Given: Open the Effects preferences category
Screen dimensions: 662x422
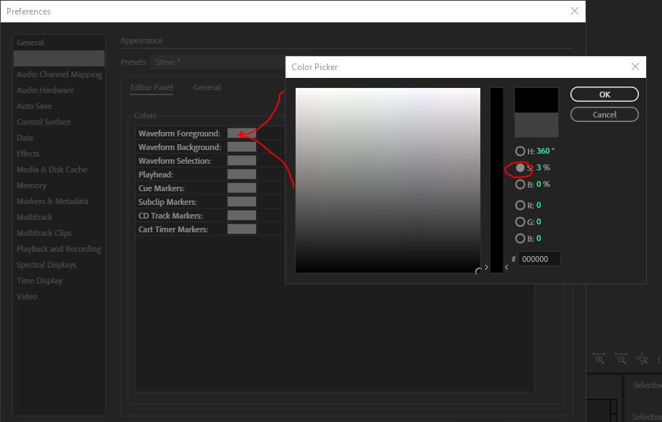Looking at the screenshot, I should click(x=28, y=154).
